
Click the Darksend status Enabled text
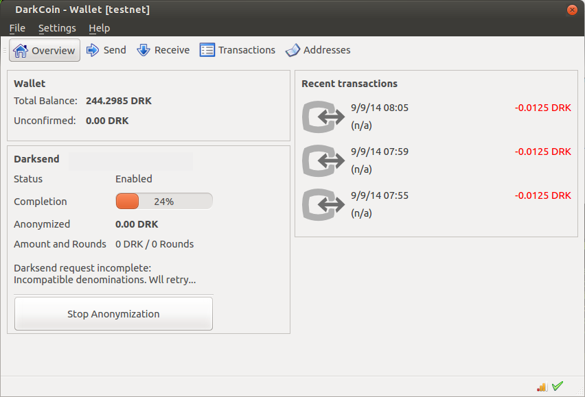tap(134, 179)
